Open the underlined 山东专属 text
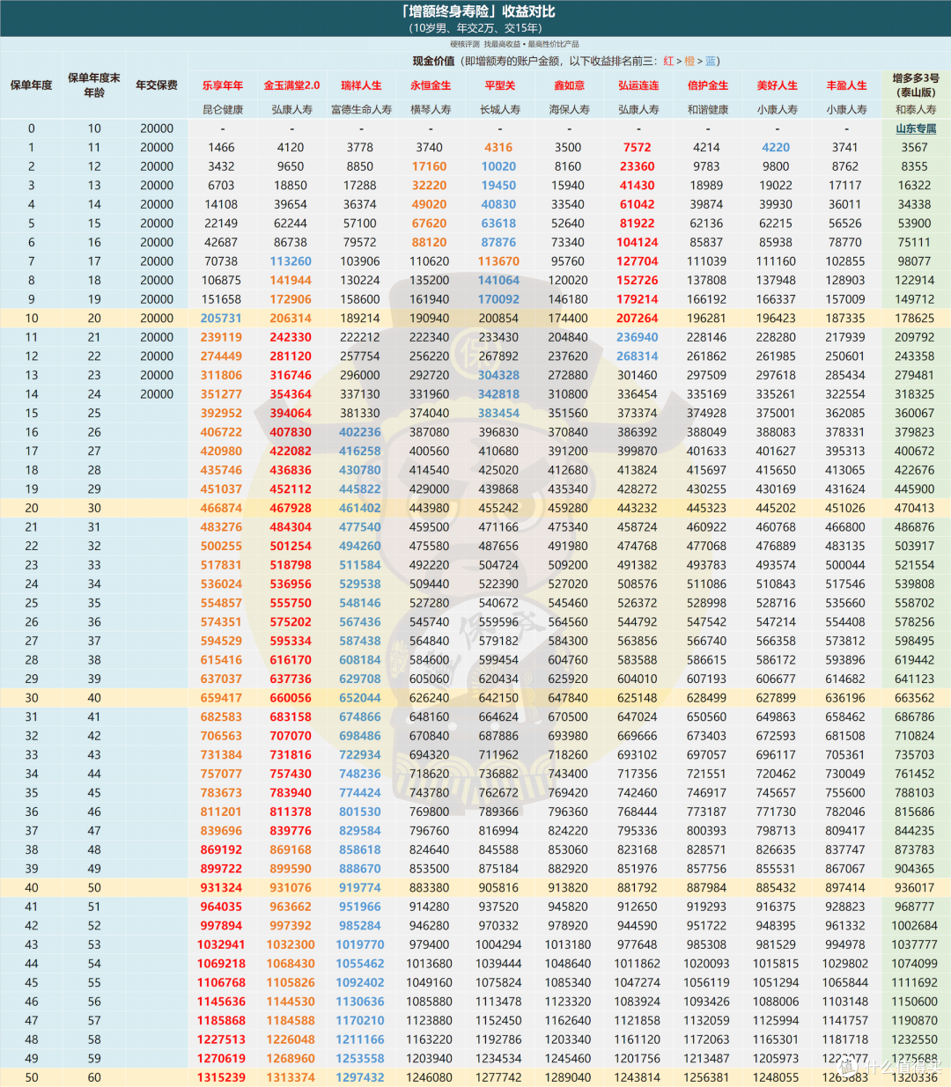The width and height of the screenshot is (951, 1087). (x=916, y=129)
